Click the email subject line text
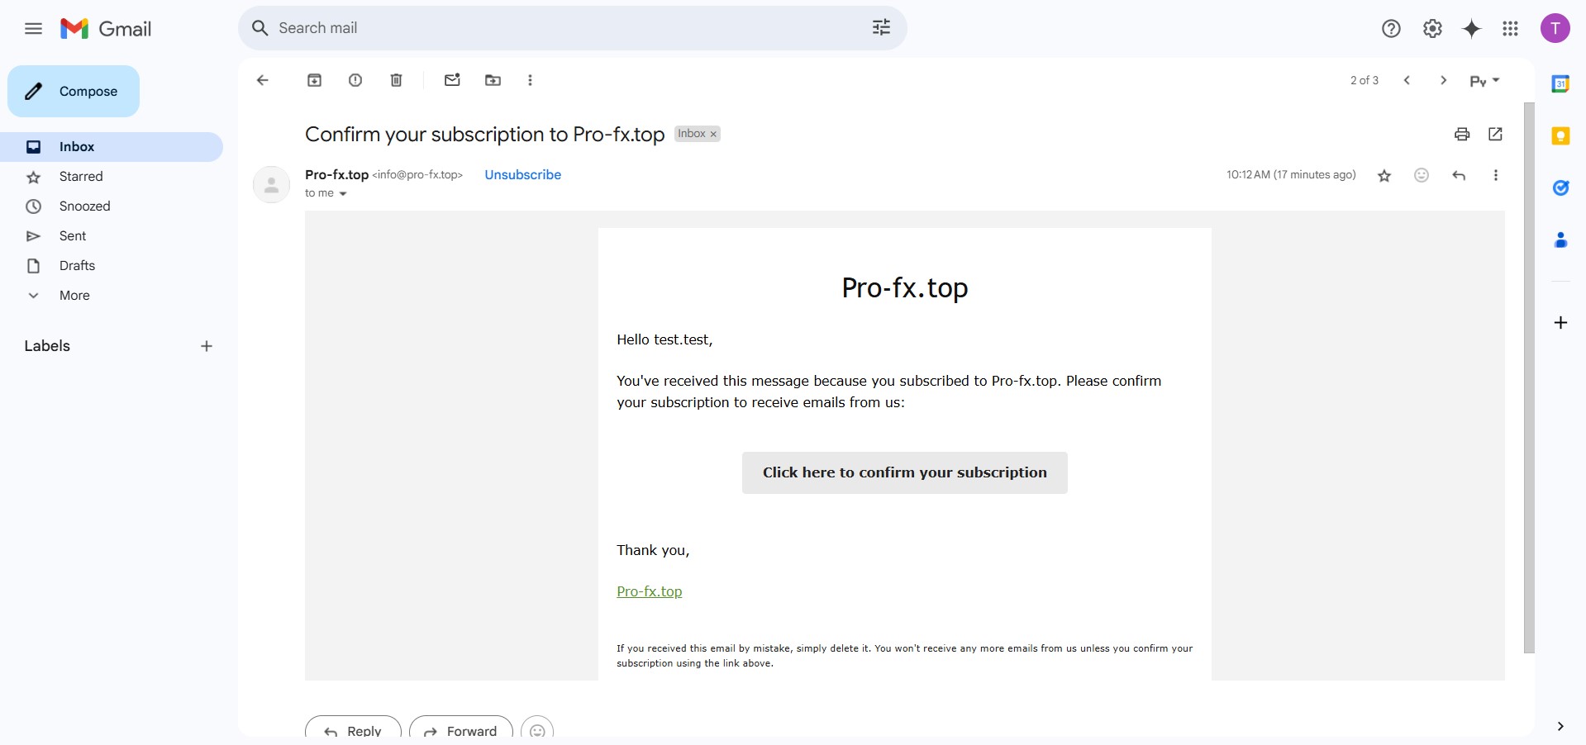This screenshot has height=745, width=1586. (x=484, y=134)
